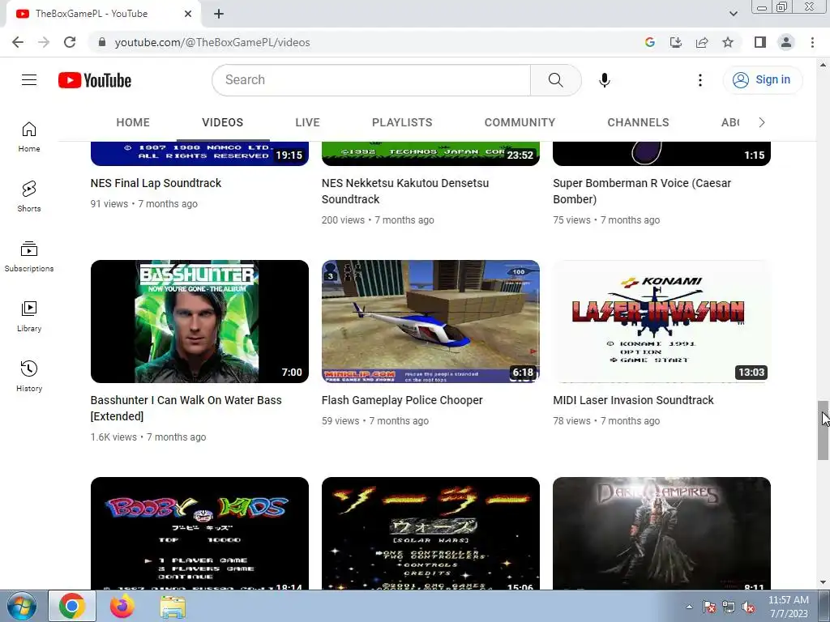Switch to the LIVE tab
Viewport: 830px width, 622px height.
coord(307,123)
